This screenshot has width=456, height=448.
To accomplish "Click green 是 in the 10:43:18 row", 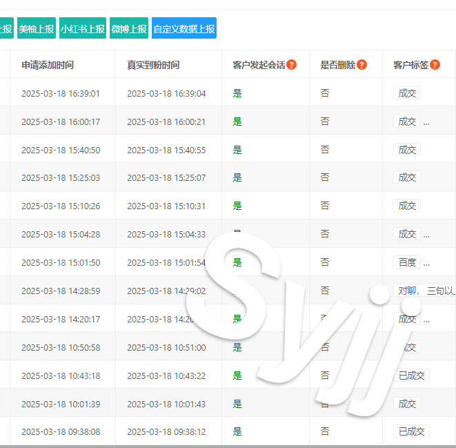I will [237, 376].
